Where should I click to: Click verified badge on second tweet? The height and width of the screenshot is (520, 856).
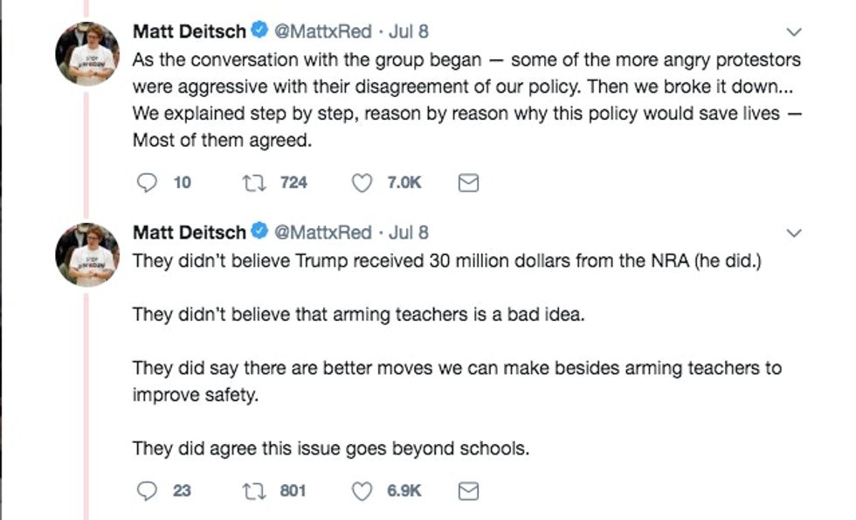(x=259, y=232)
